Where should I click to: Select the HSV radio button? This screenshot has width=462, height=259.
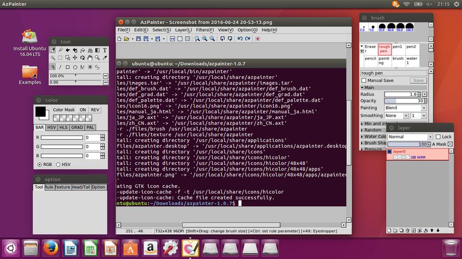pyautogui.click(x=58, y=164)
